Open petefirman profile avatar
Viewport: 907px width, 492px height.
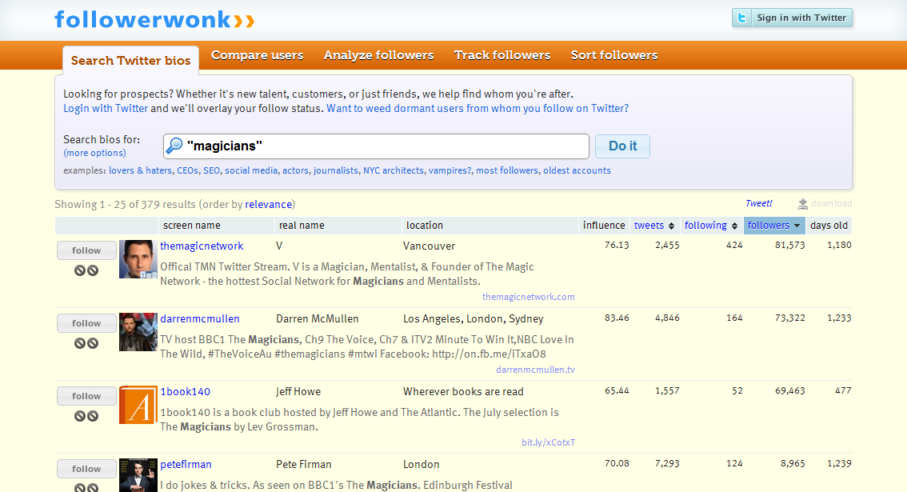138,475
